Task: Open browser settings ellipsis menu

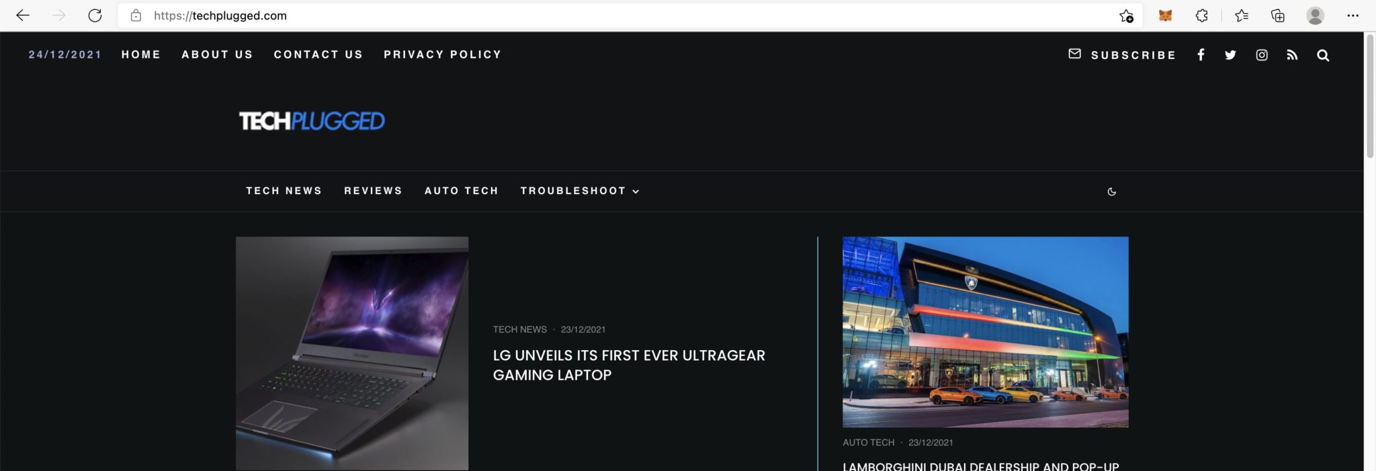Action: pos(1352,15)
